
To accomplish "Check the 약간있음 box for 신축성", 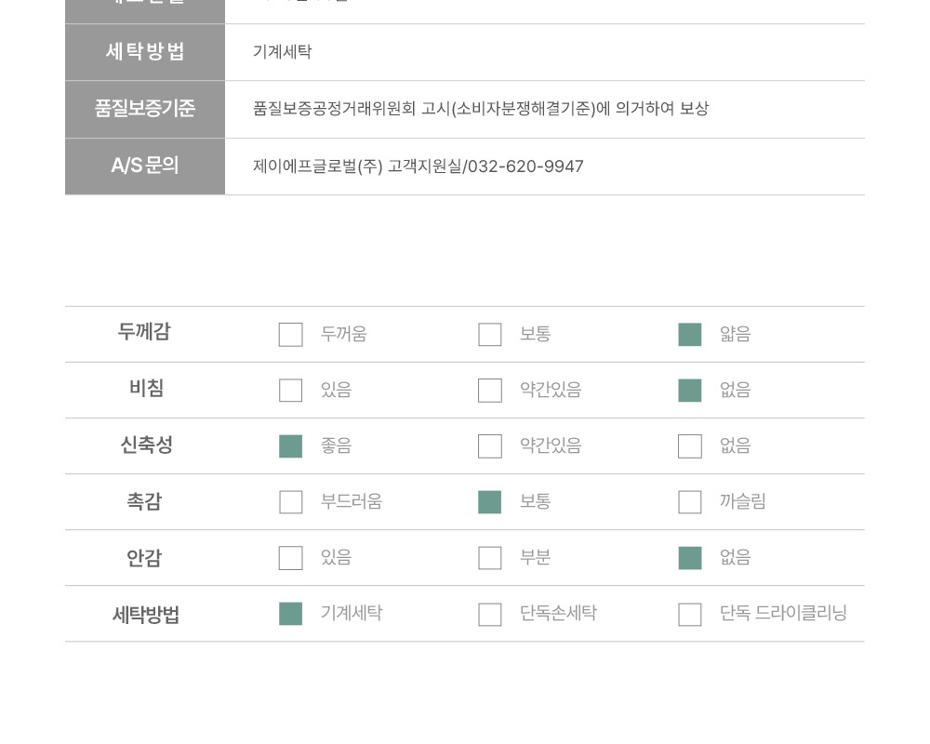I will [490, 446].
